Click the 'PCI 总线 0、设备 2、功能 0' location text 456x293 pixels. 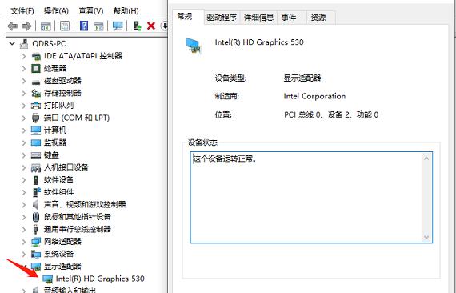(331, 115)
